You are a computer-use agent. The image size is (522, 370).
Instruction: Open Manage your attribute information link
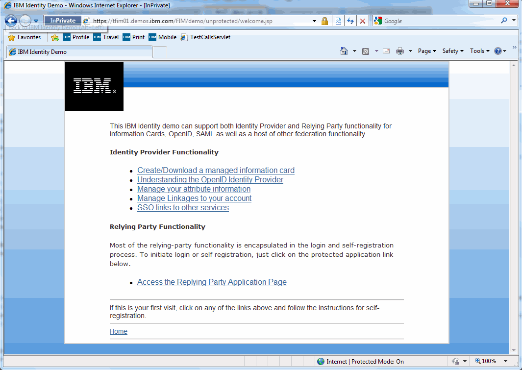click(x=194, y=189)
